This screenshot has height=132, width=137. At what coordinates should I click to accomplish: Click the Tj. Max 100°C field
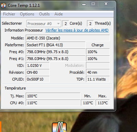point(53,96)
